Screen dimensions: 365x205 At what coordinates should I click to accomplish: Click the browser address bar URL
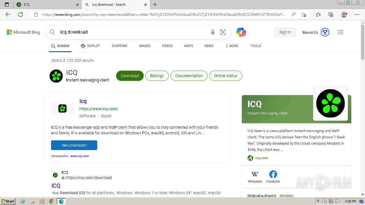pos(163,15)
